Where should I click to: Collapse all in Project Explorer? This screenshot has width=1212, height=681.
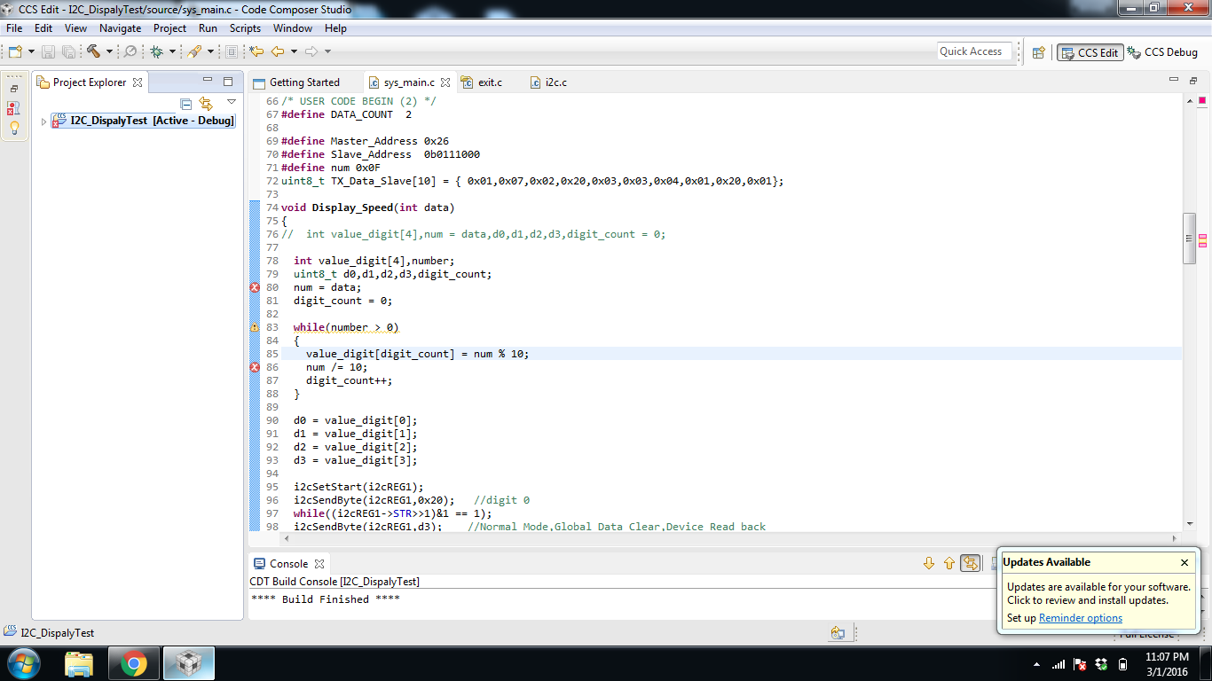[186, 104]
